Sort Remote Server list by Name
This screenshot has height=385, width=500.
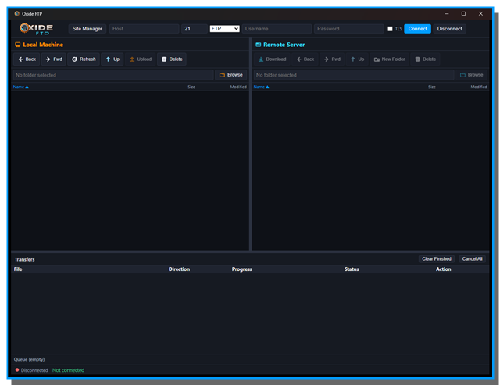coord(261,87)
